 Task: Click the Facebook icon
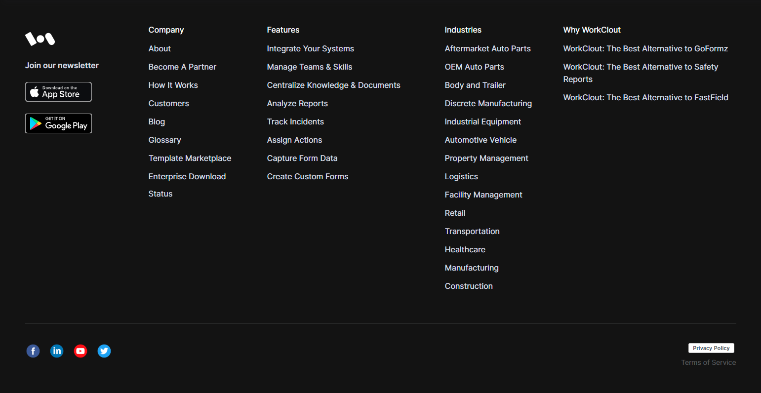[x=33, y=351]
